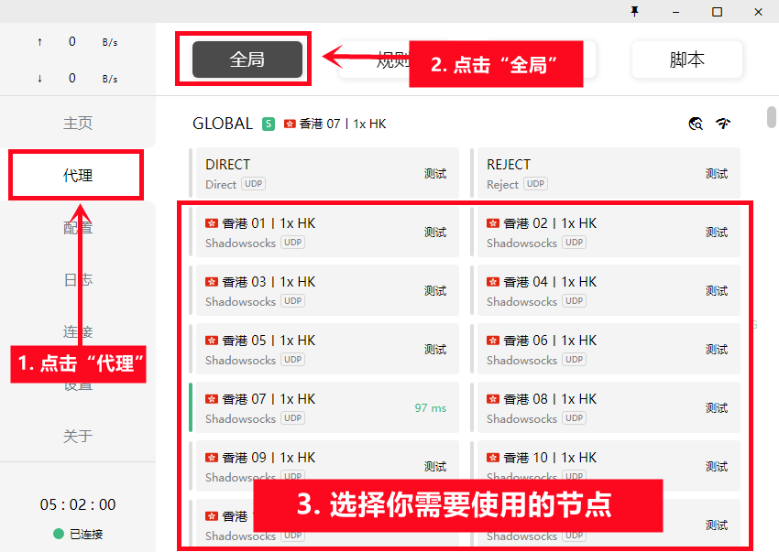Switch to the 全局 mode tab
This screenshot has height=552, width=779.
pos(247,60)
